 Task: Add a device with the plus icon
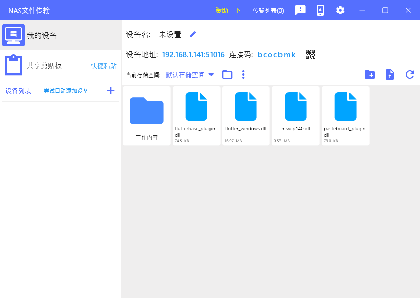(111, 91)
